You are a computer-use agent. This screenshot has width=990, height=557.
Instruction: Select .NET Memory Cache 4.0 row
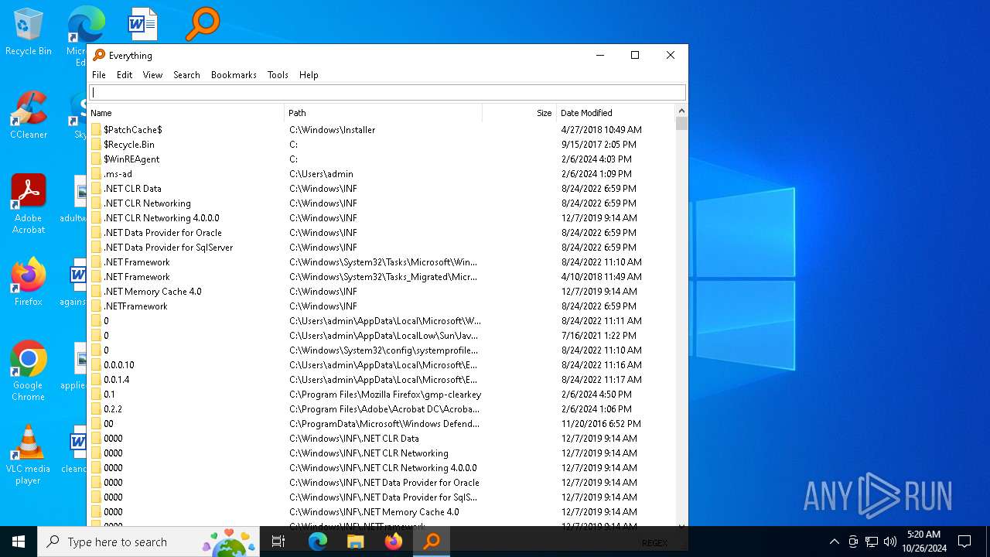click(381, 291)
